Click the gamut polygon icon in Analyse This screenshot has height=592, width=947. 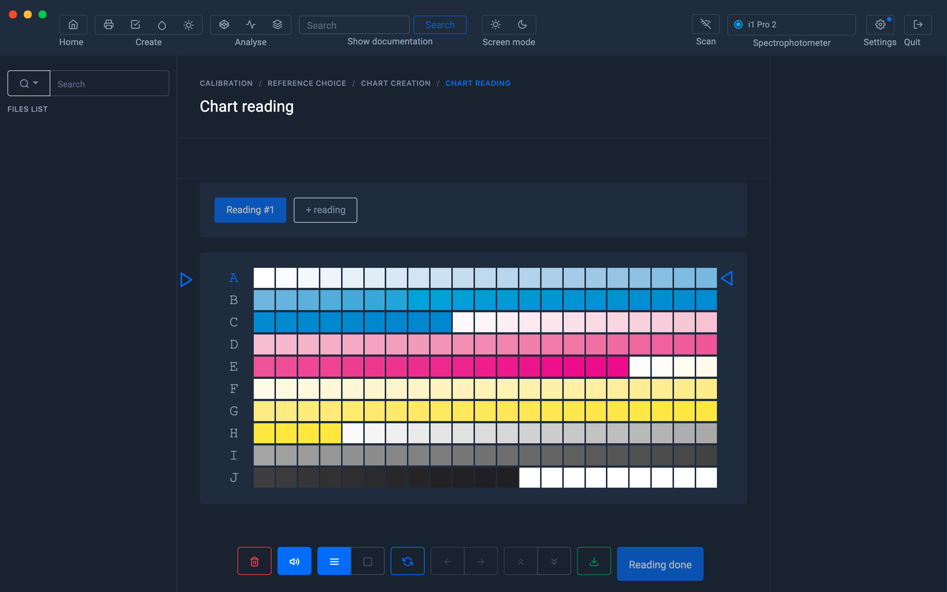point(224,25)
